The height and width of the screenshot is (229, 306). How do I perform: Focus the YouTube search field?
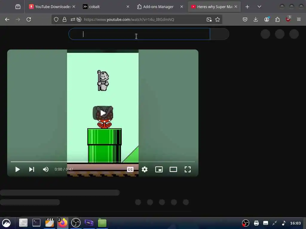pyautogui.click(x=139, y=34)
